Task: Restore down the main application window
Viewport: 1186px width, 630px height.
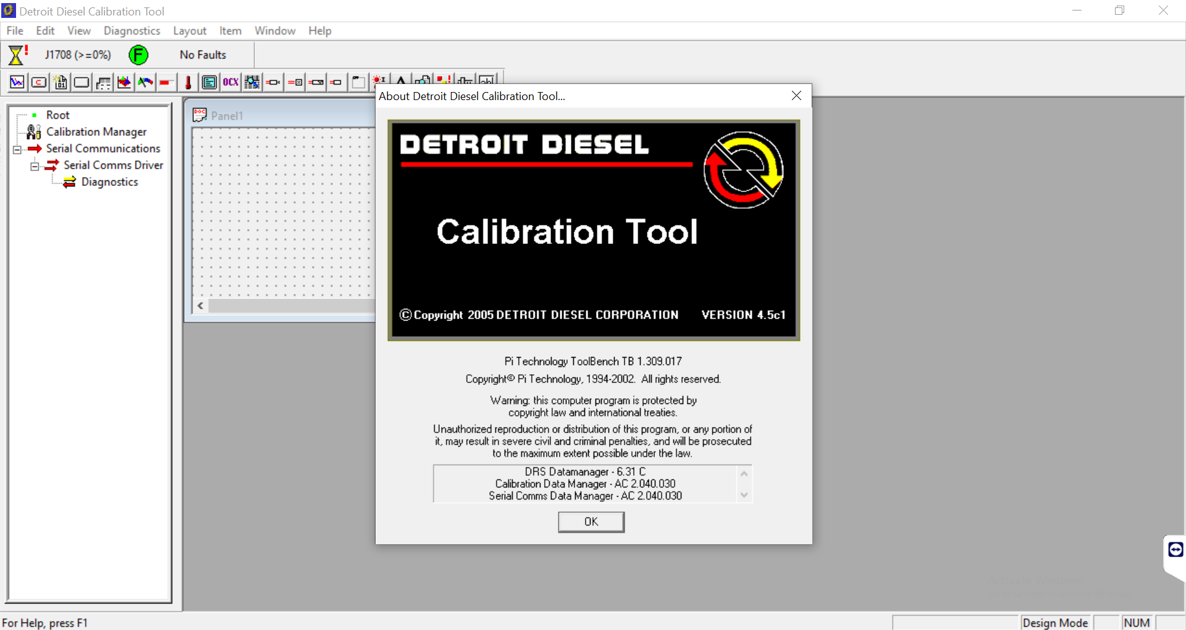Action: 1119,10
